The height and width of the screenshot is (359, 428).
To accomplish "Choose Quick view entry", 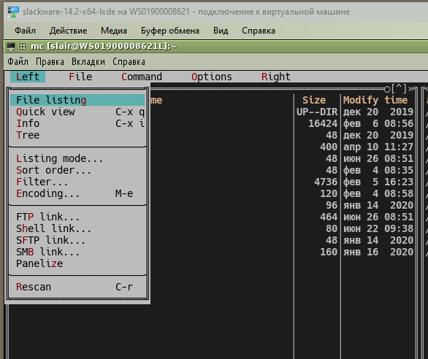I will 77,112.
